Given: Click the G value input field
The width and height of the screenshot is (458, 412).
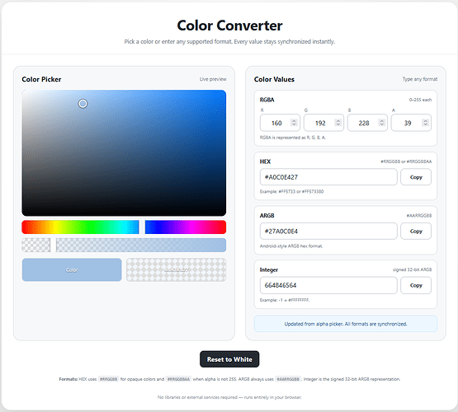Looking at the screenshot, I should pyautogui.click(x=323, y=123).
